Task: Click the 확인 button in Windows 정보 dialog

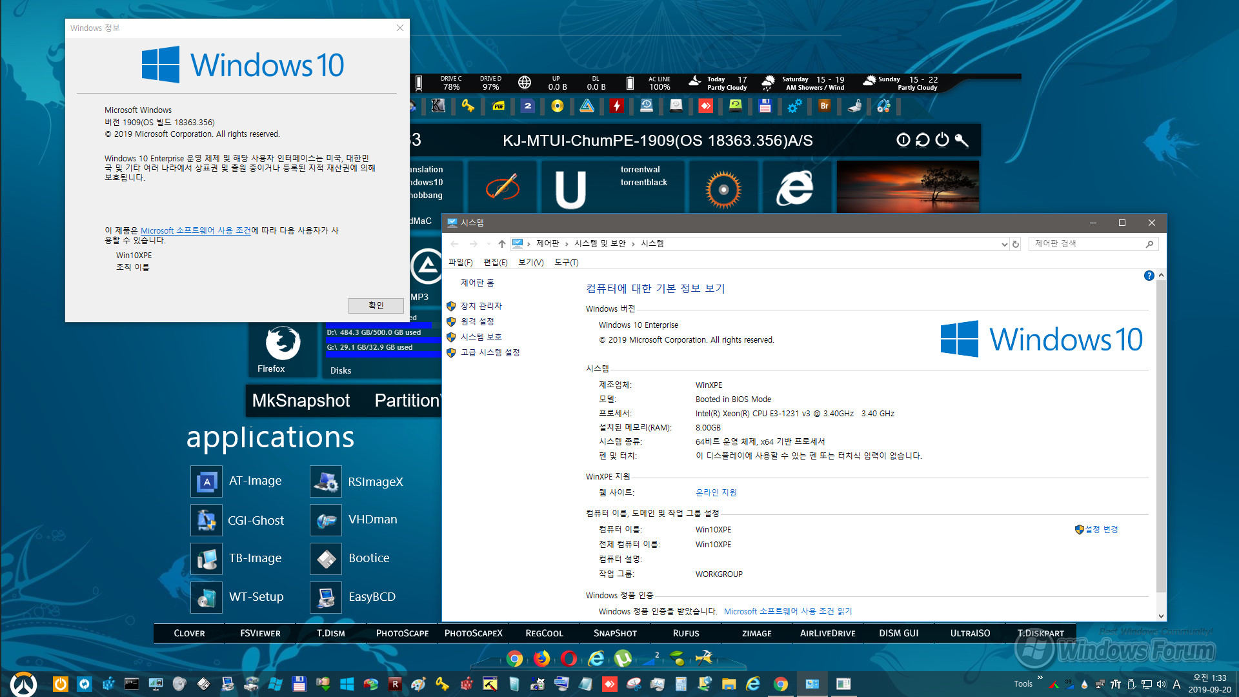Action: pos(376,305)
